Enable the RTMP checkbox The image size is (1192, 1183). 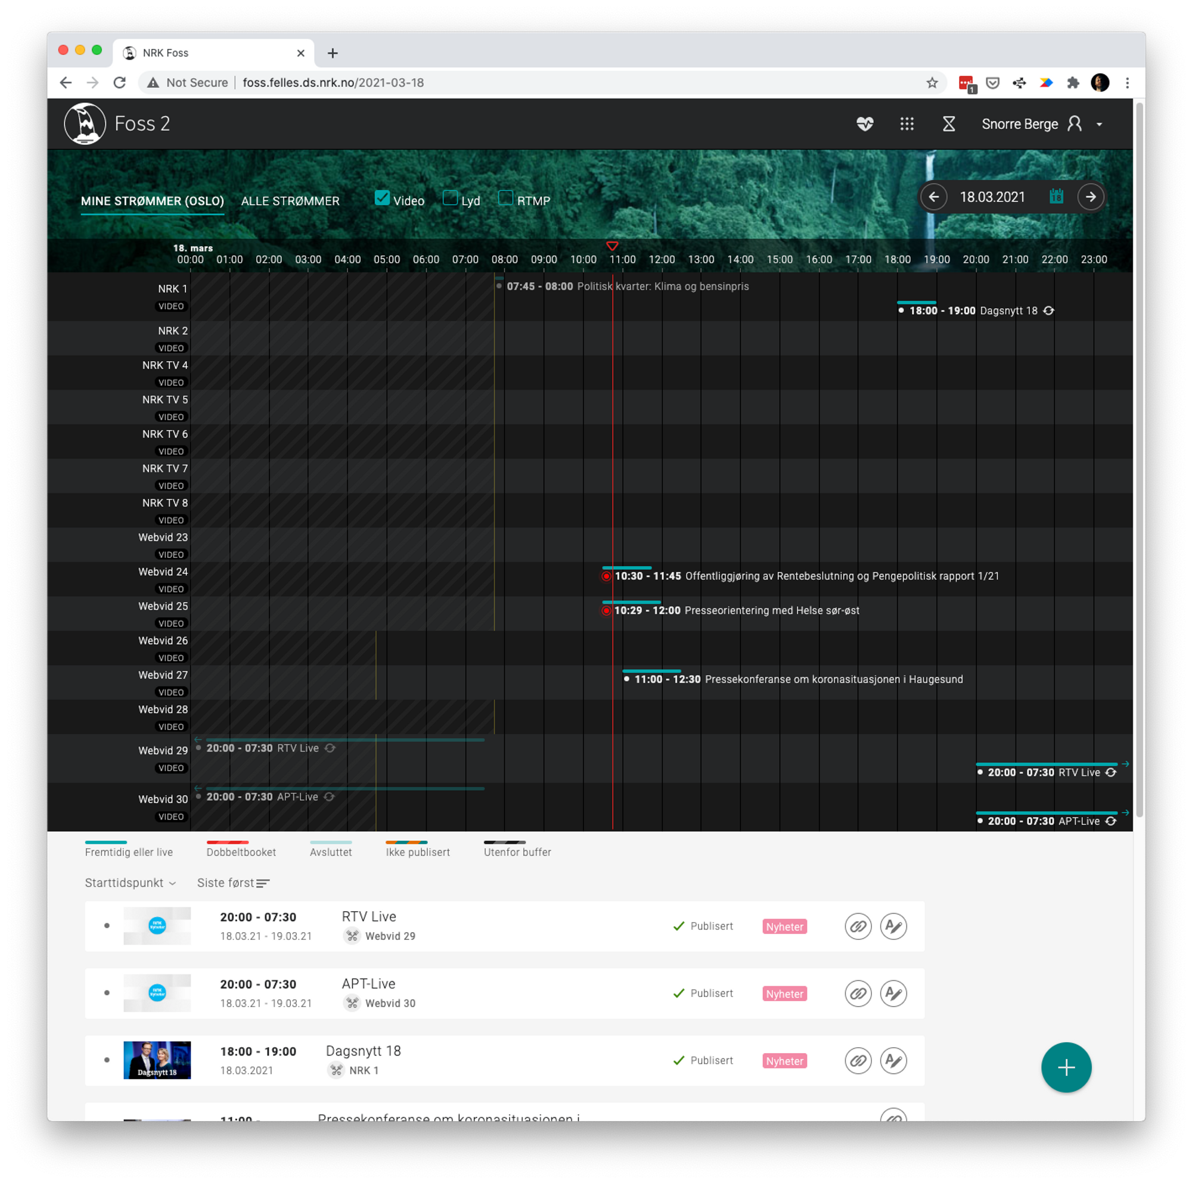tap(505, 198)
